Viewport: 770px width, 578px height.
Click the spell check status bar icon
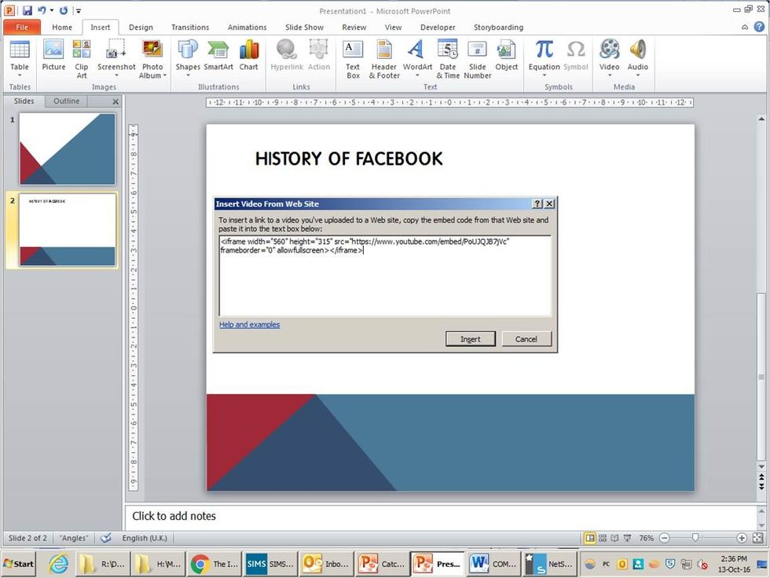click(105, 538)
